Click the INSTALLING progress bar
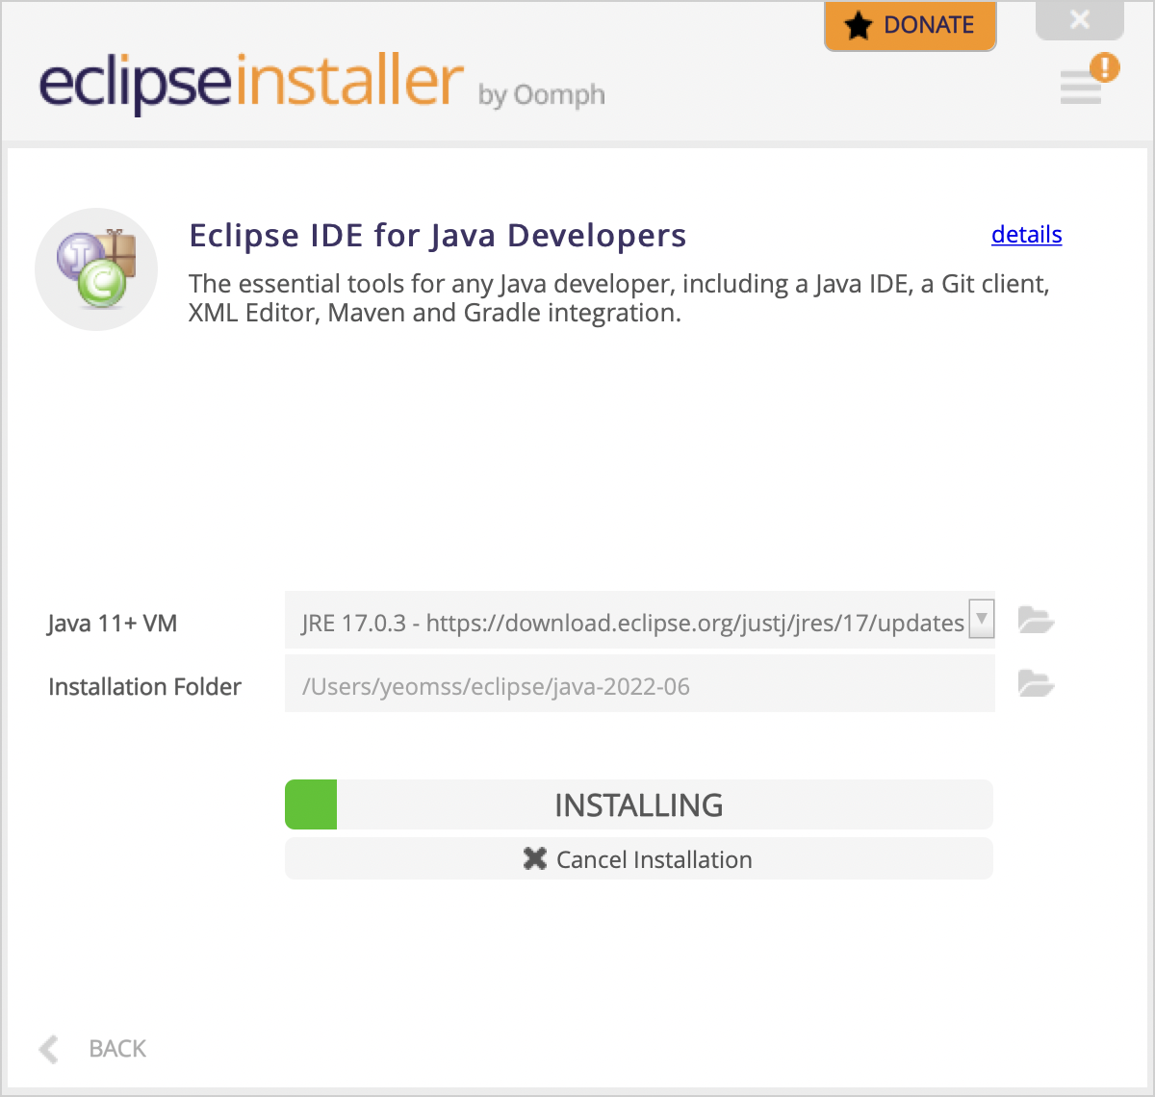 point(639,804)
